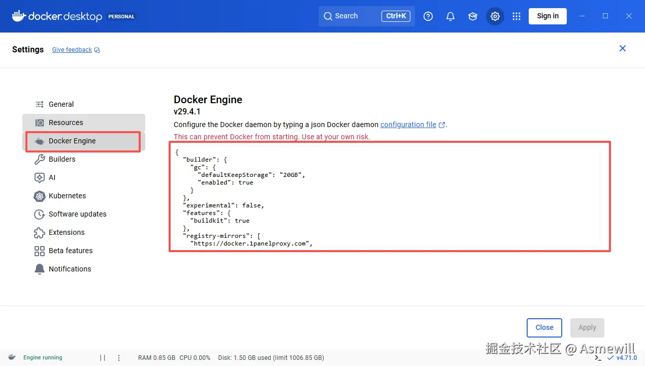Click the search magnifier icon
Image resolution: width=645 pixels, height=366 pixels.
coord(328,16)
